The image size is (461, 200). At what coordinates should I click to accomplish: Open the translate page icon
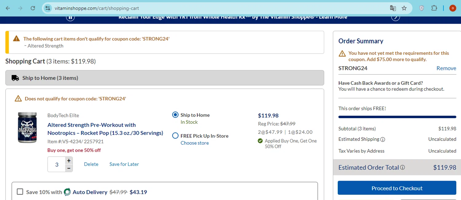click(393, 8)
